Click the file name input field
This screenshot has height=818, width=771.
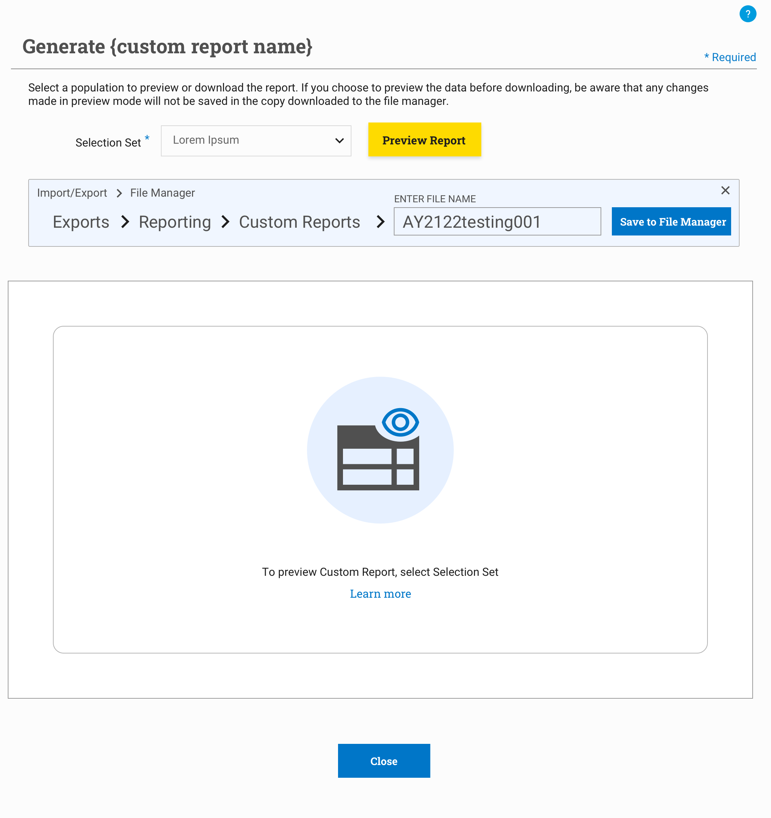pyautogui.click(x=497, y=222)
